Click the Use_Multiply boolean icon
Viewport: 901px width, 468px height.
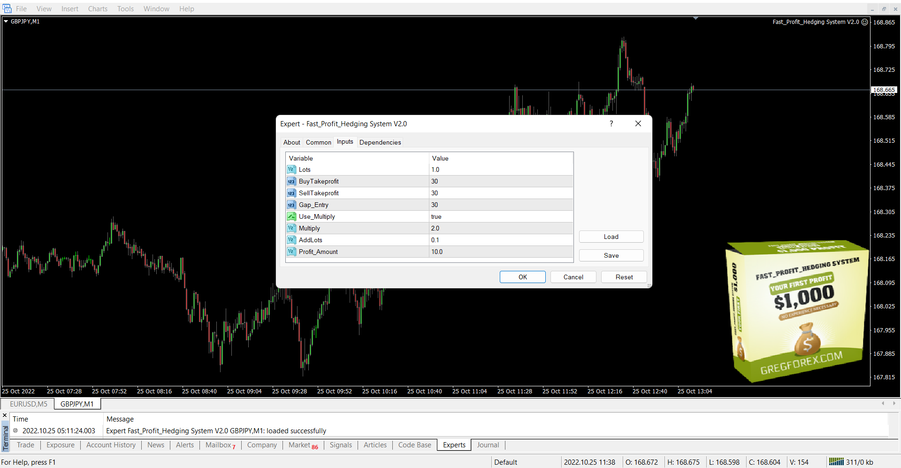tap(291, 216)
